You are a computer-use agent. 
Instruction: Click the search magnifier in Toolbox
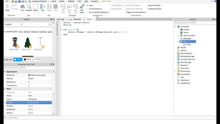coord(49,24)
